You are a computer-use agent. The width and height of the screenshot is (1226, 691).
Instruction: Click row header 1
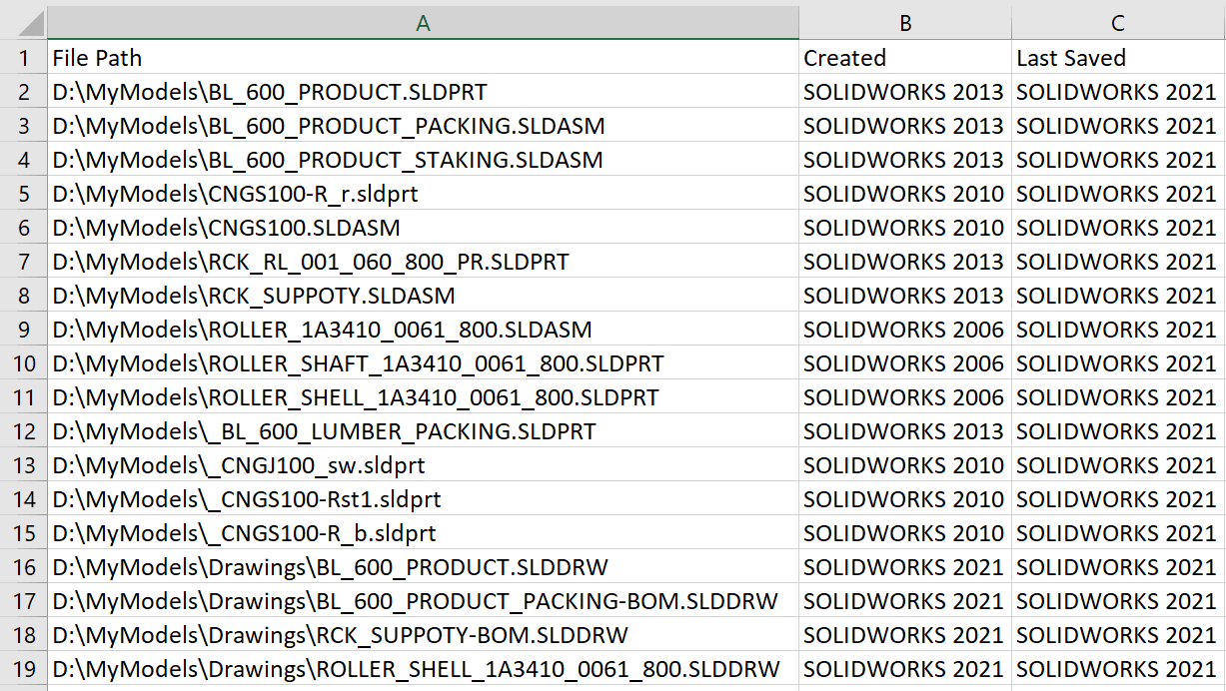pyautogui.click(x=23, y=58)
